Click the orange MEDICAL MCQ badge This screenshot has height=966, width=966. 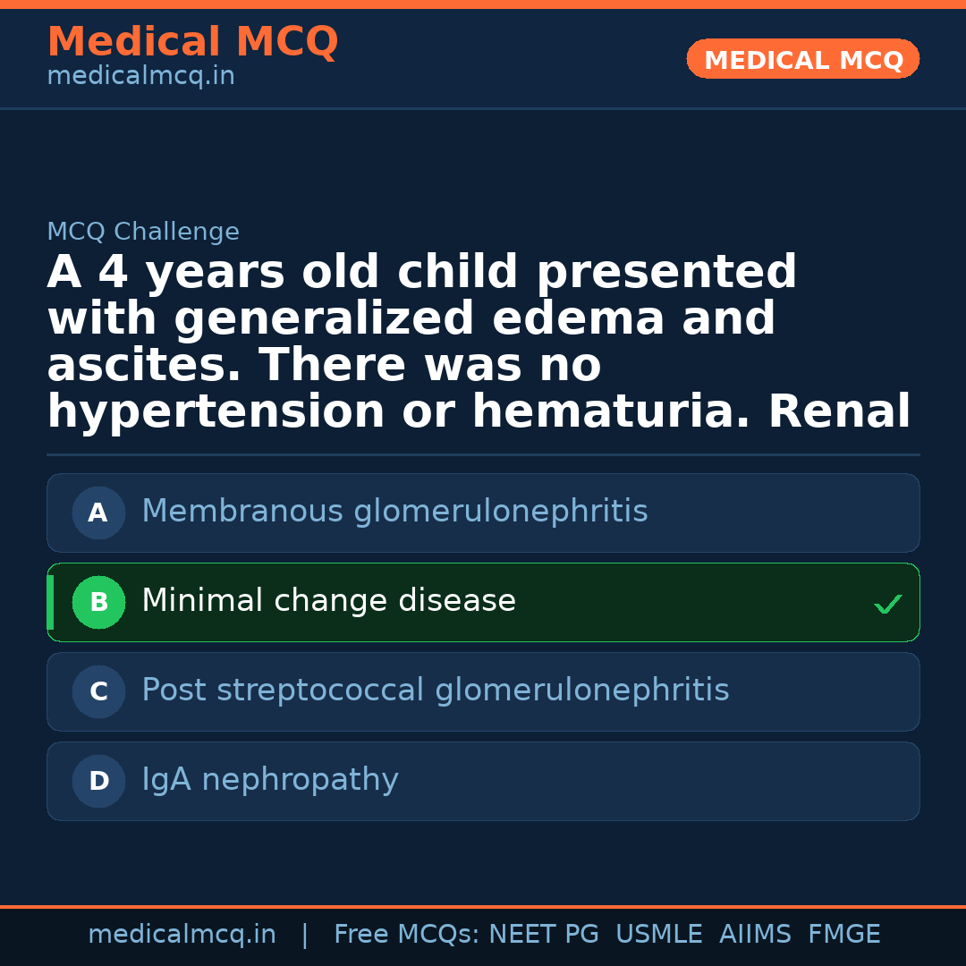tap(802, 60)
